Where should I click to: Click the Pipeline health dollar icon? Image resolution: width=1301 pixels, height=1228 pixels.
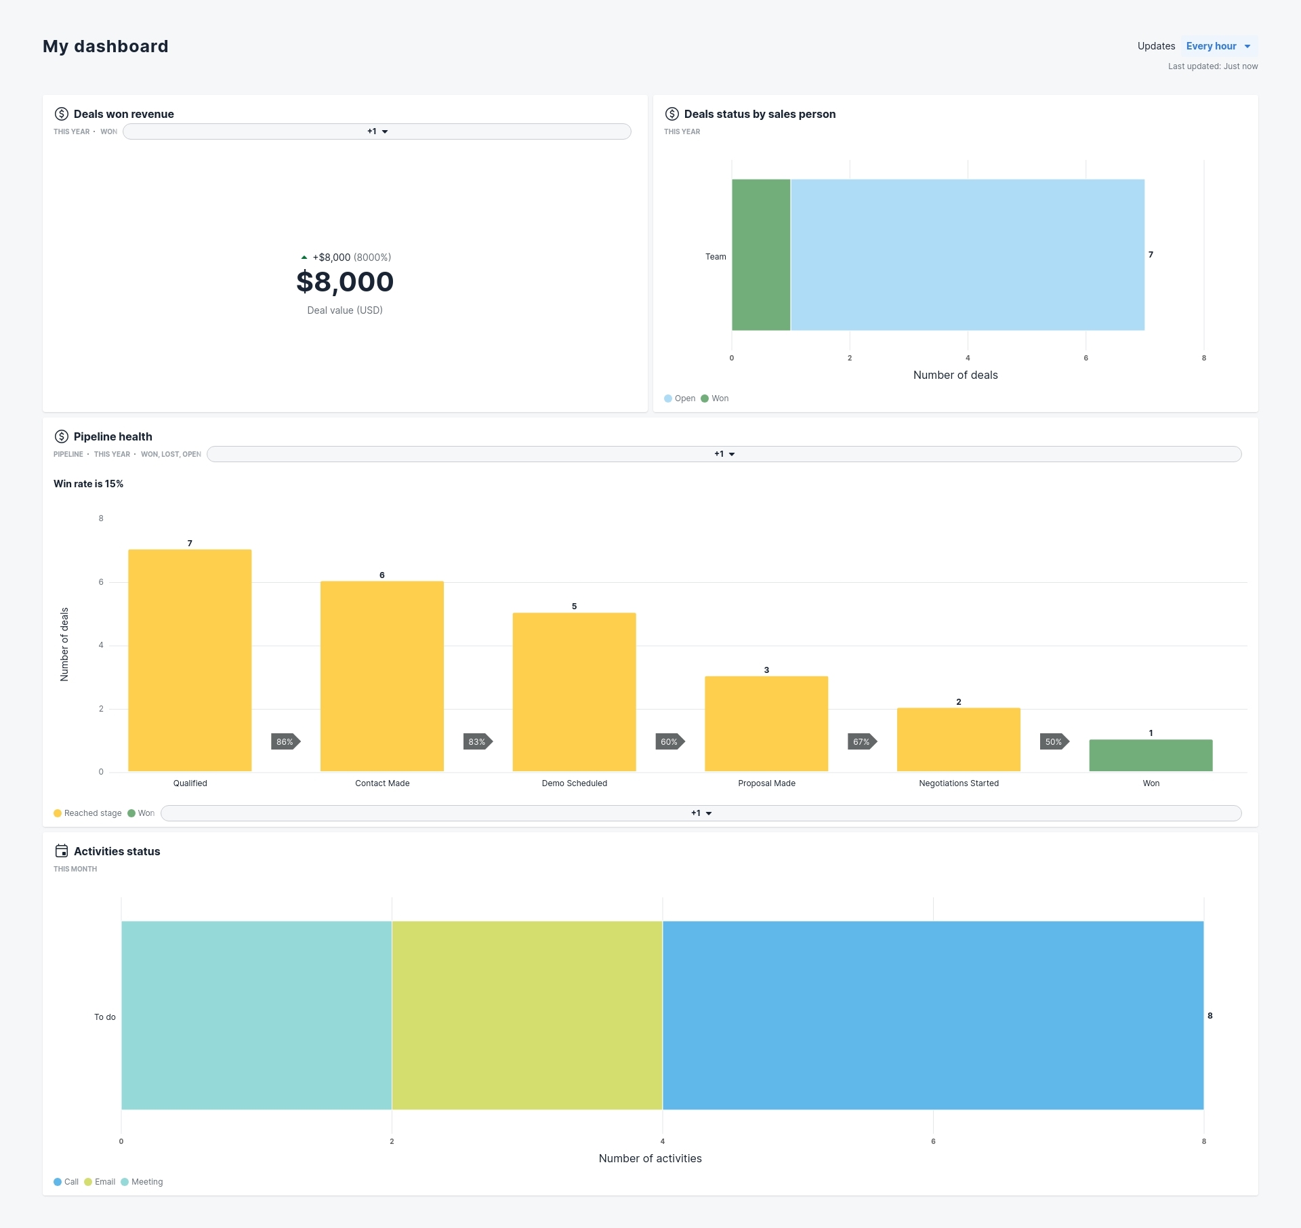click(62, 436)
